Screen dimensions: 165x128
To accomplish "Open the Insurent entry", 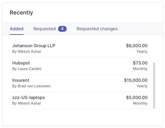I will (x=81, y=83).
